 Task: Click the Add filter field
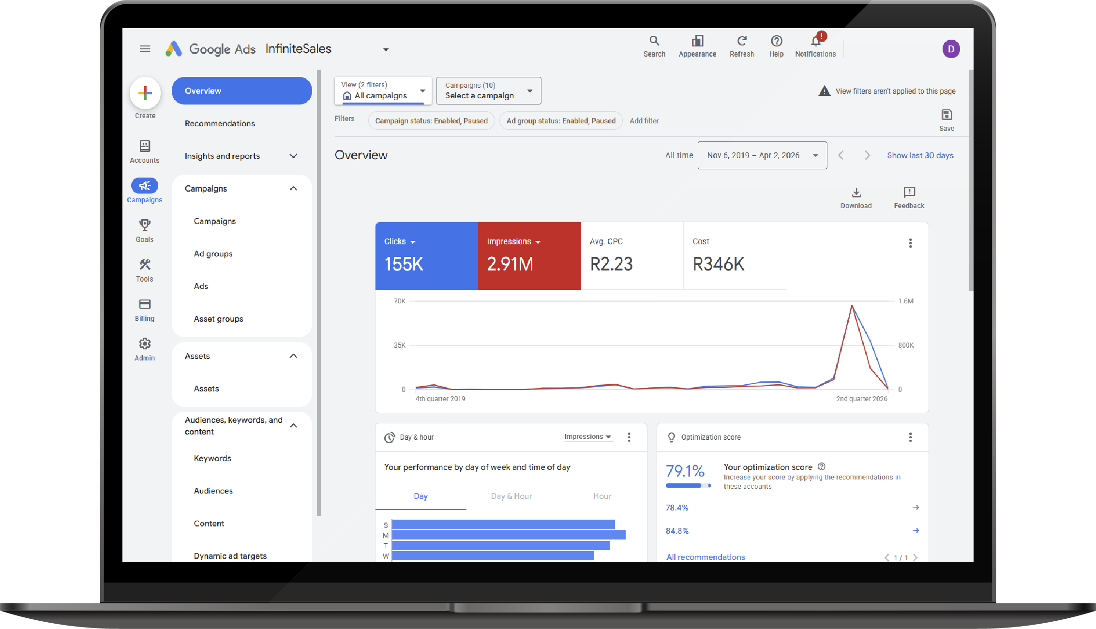pos(644,121)
